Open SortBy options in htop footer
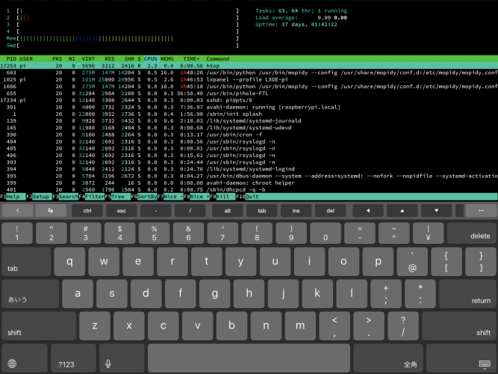This screenshot has width=498, height=374. 146,196
